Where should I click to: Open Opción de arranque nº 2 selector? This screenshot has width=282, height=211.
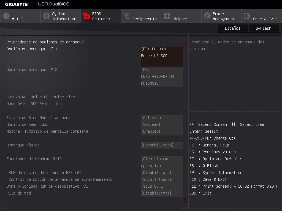162,76
